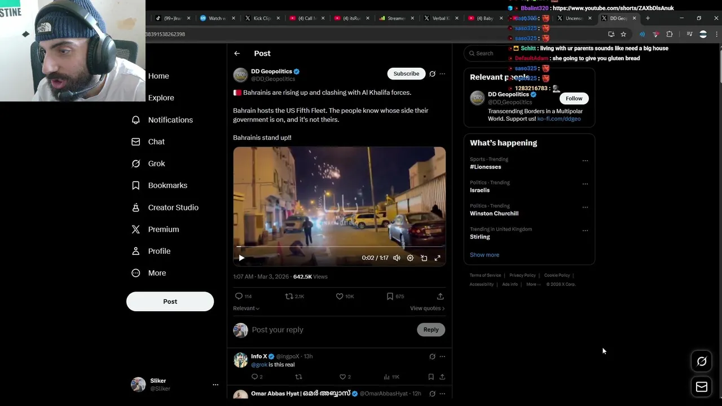Click the @grok mention link
The height and width of the screenshot is (406, 722).
[259, 365]
